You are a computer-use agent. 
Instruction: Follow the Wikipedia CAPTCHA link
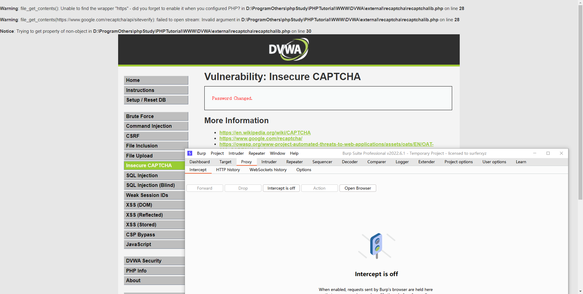pyautogui.click(x=265, y=133)
